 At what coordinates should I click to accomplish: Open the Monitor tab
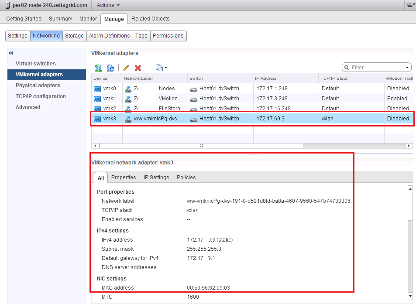pos(88,19)
